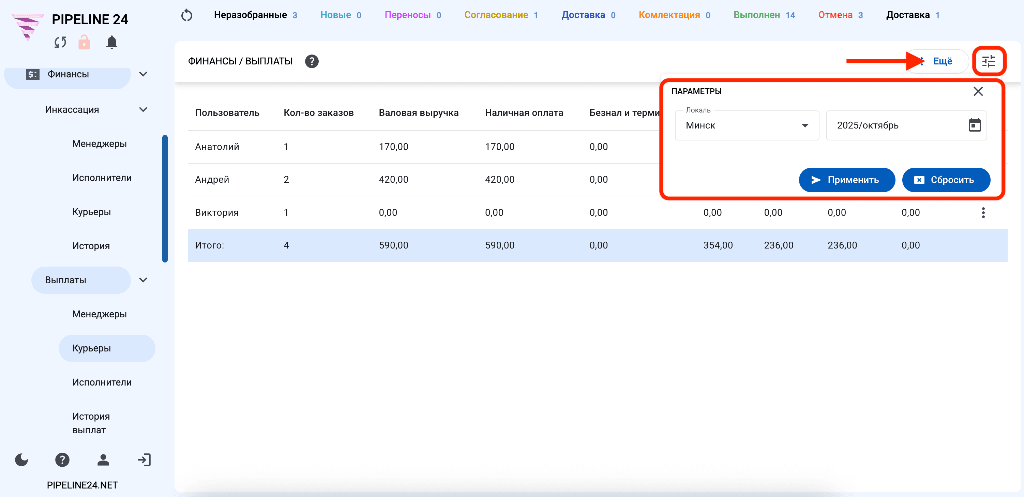Open the Отмена tab
Viewport: 1024px width, 497px height.
(x=840, y=15)
